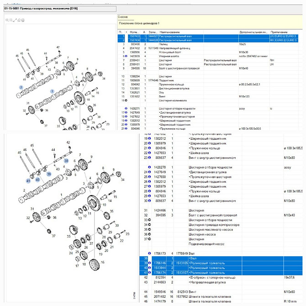Click highlighted callout 38 in lower diagram
This screenshot has height=306, width=306.
coord(66,161)
